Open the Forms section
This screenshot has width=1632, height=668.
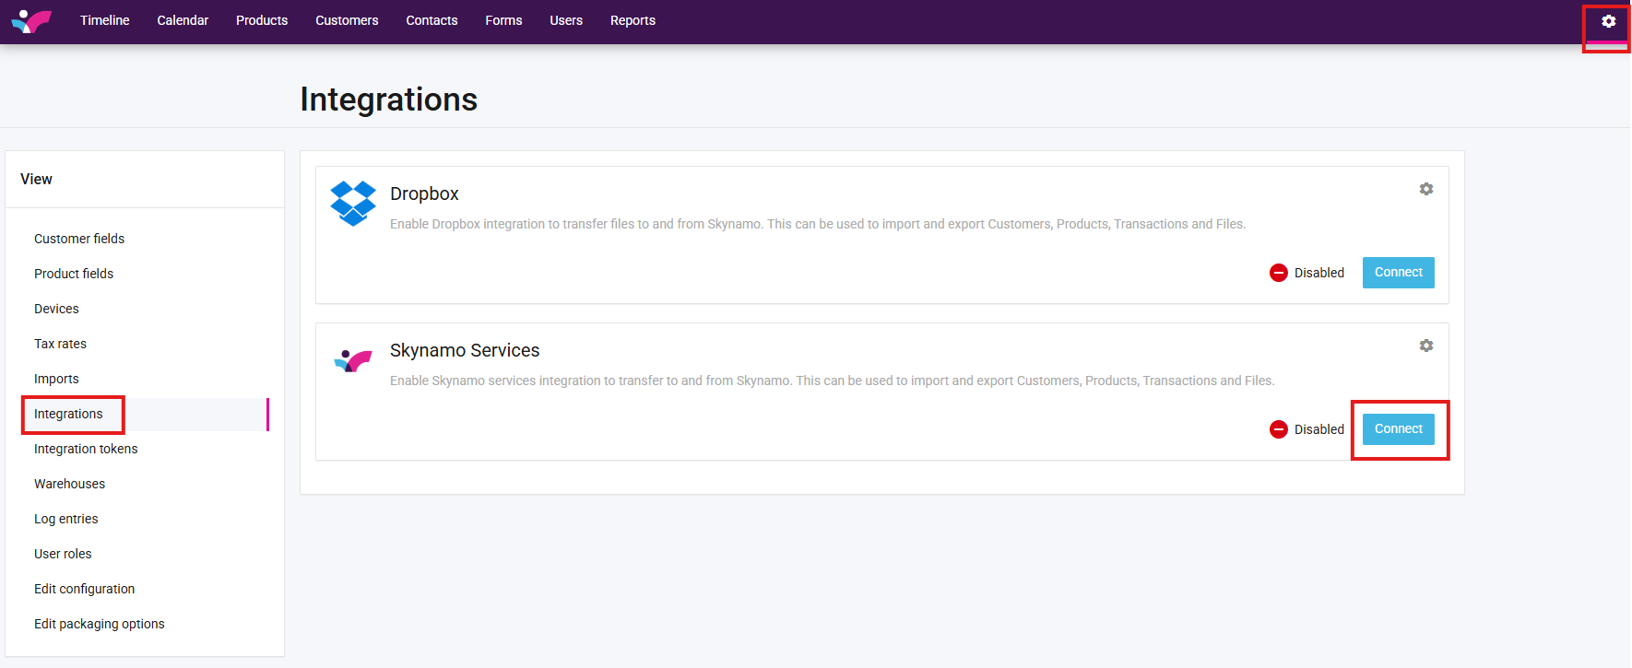[503, 20]
